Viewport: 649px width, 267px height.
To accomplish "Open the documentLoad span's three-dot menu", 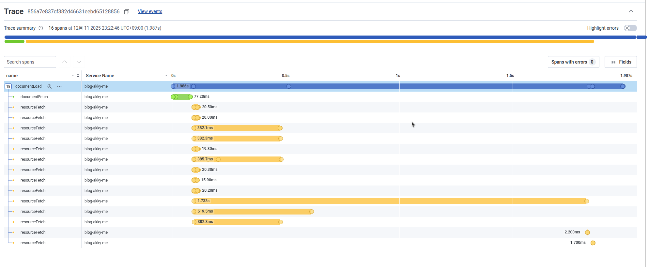I will pos(59,86).
